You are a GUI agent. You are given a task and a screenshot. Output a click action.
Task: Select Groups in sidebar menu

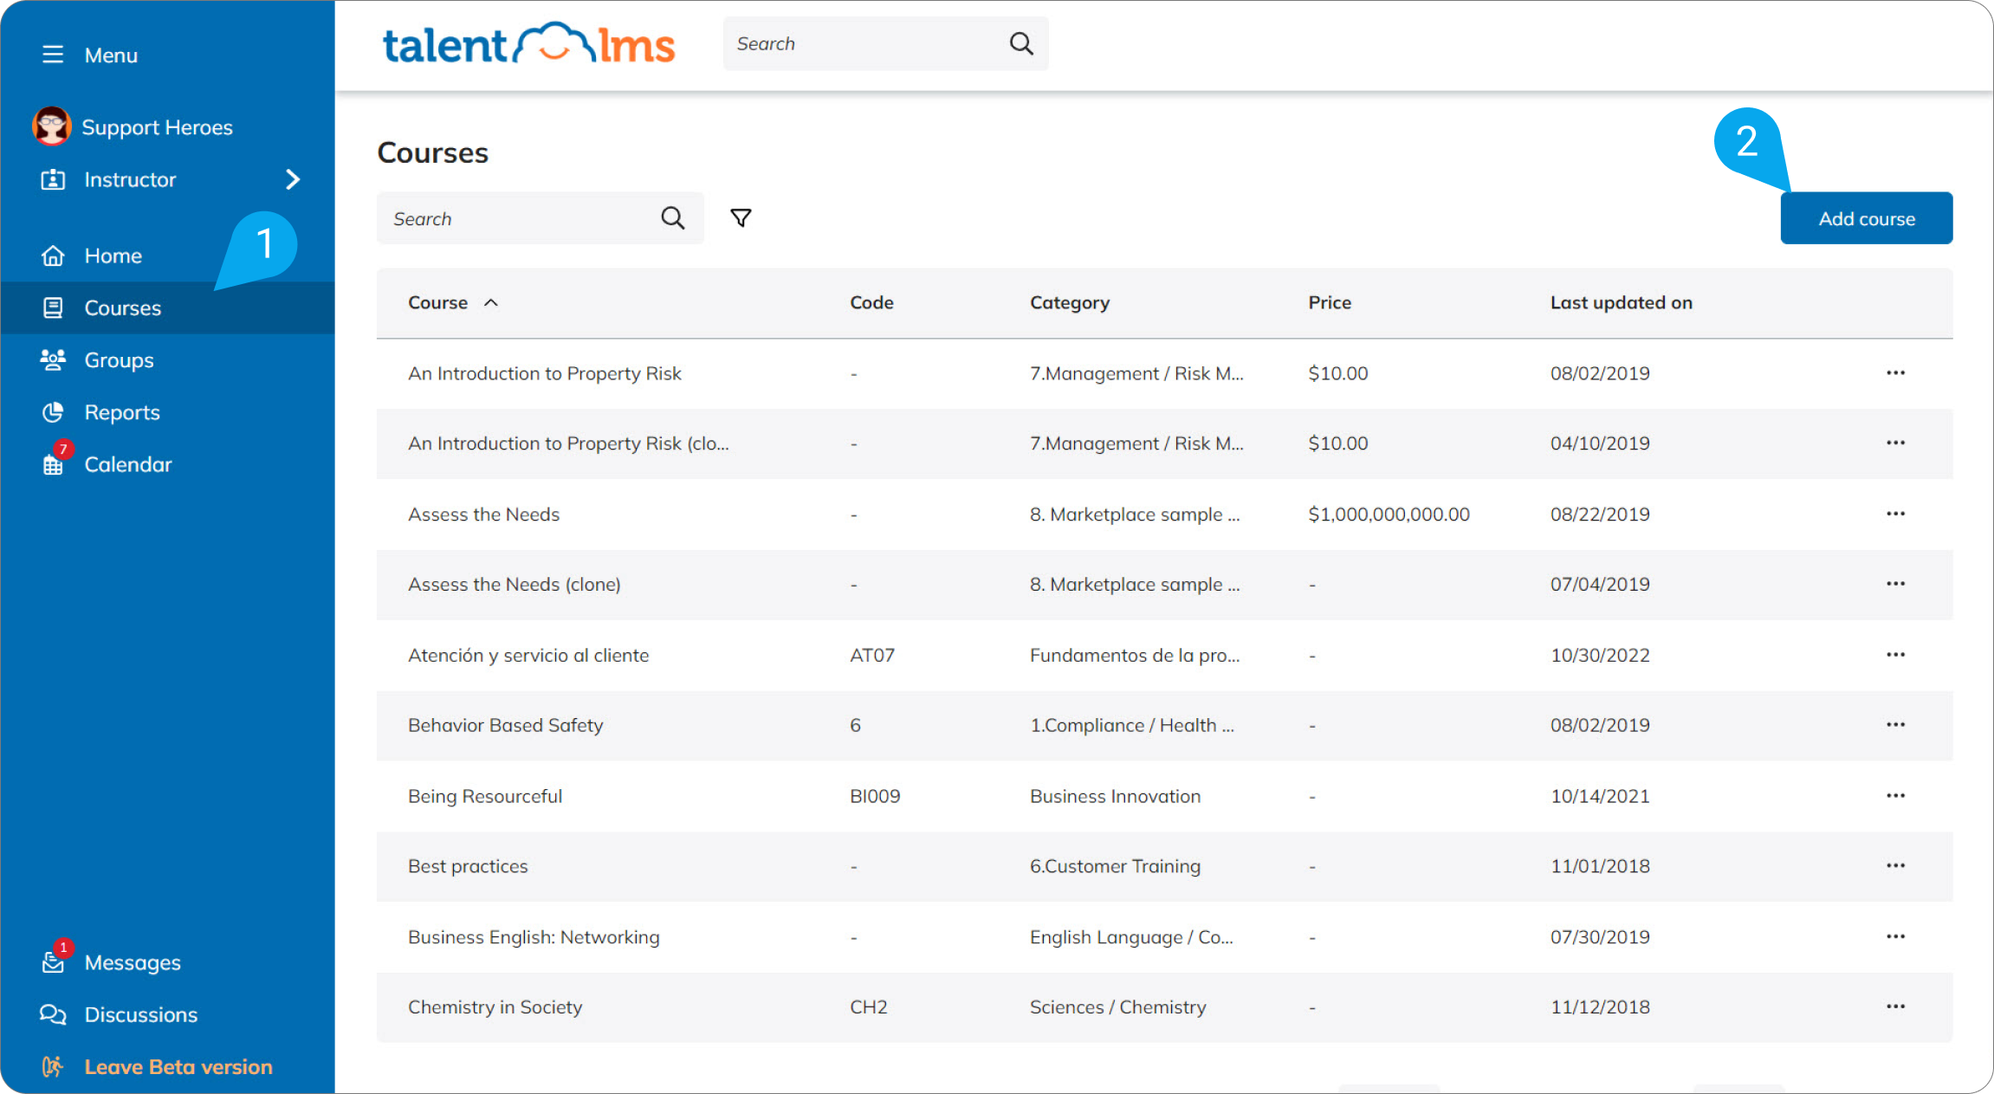point(119,359)
